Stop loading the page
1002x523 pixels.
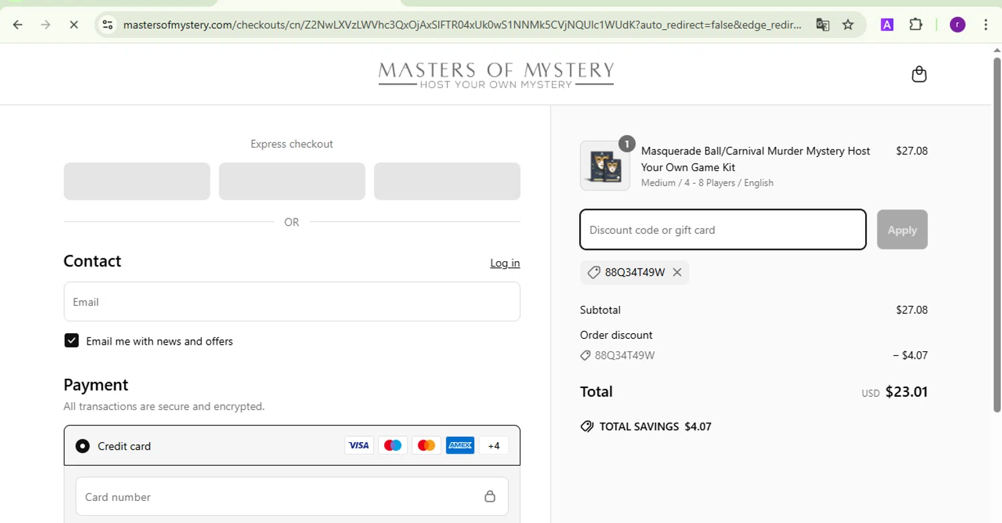point(73,25)
